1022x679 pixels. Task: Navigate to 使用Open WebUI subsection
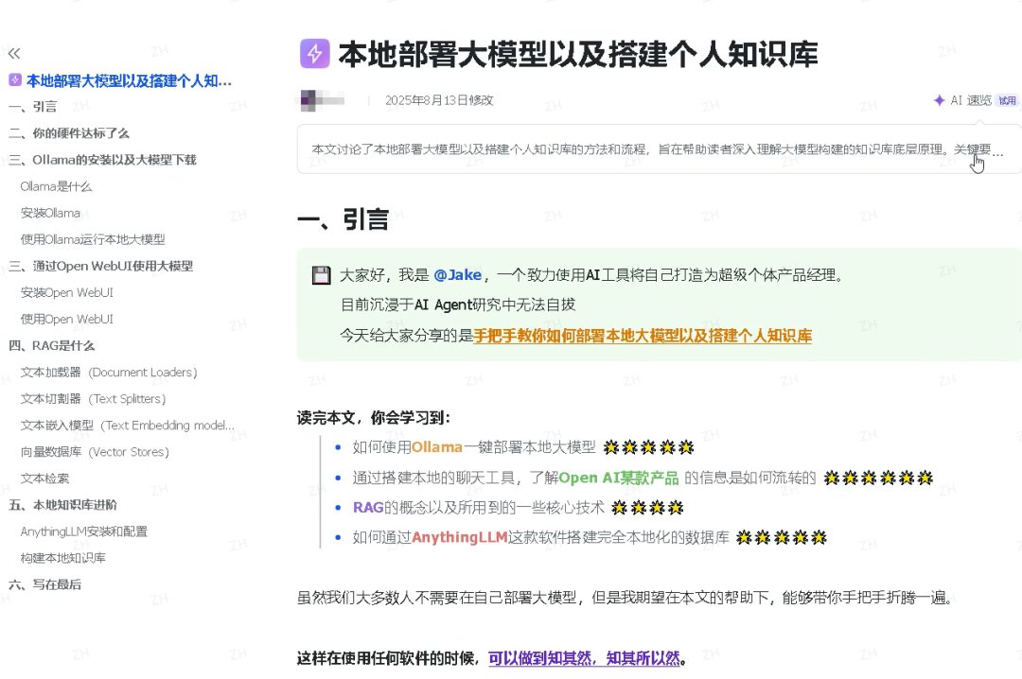[66, 320]
